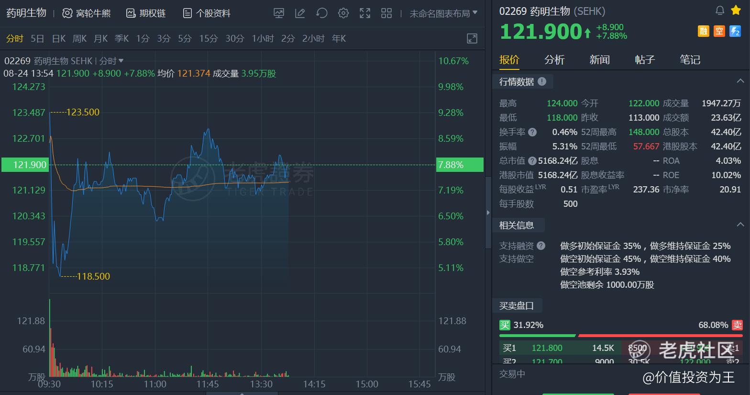Viewport: 750px width, 395px height.
Task: Open 个股资料 stock profile
Action: coord(207,13)
